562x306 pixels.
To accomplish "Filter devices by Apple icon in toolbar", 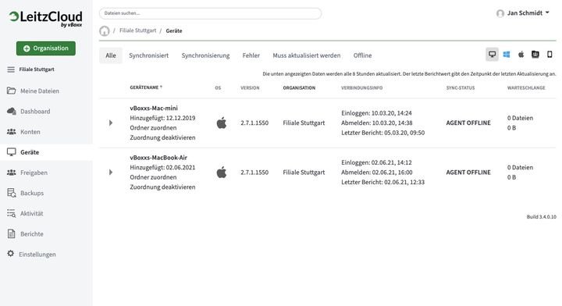I will pyautogui.click(x=521, y=55).
